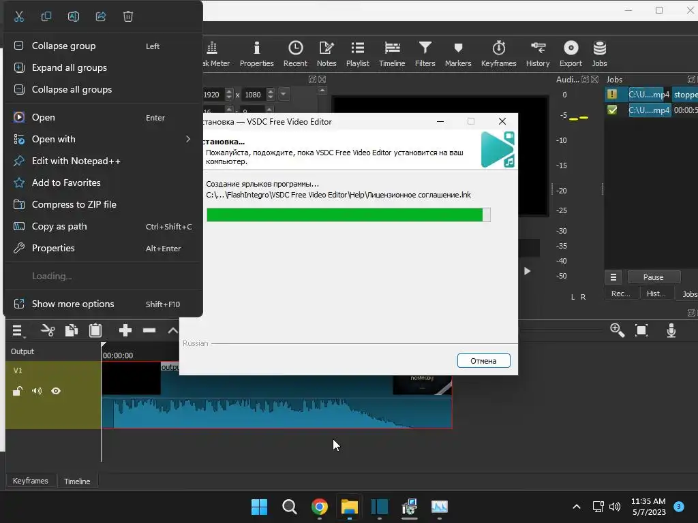Show hidden tray icons chevron
The image size is (698, 523).
point(576,506)
